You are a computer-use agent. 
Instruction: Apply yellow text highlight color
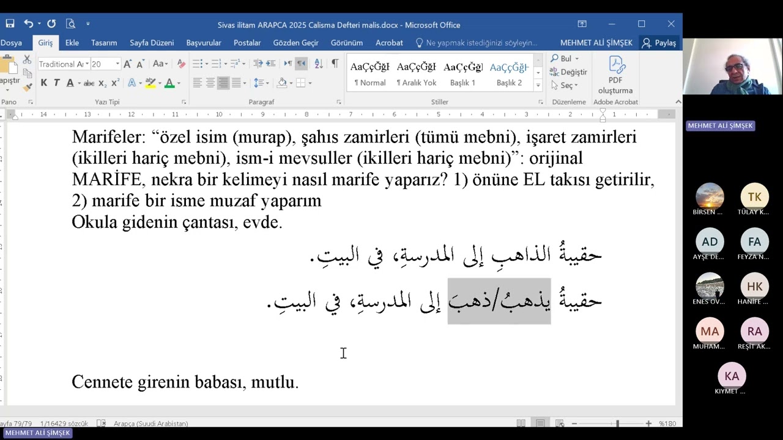coord(150,83)
